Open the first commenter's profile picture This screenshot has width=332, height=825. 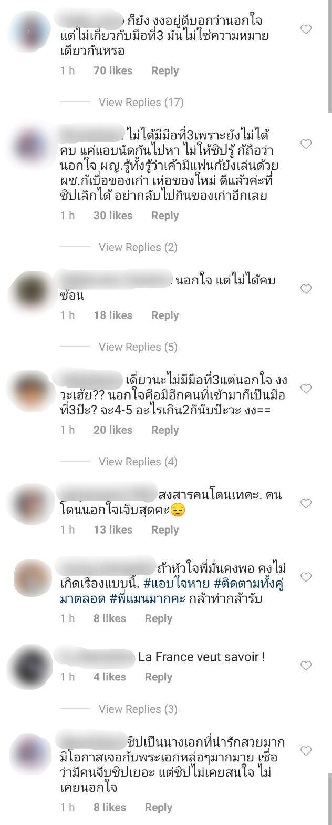pos(30,27)
